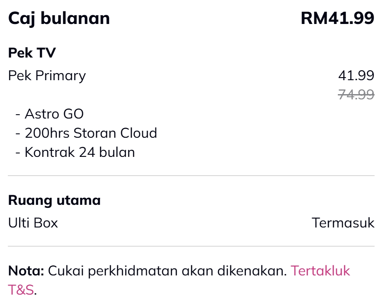Click the 41.99 discounted price

pyautogui.click(x=356, y=75)
